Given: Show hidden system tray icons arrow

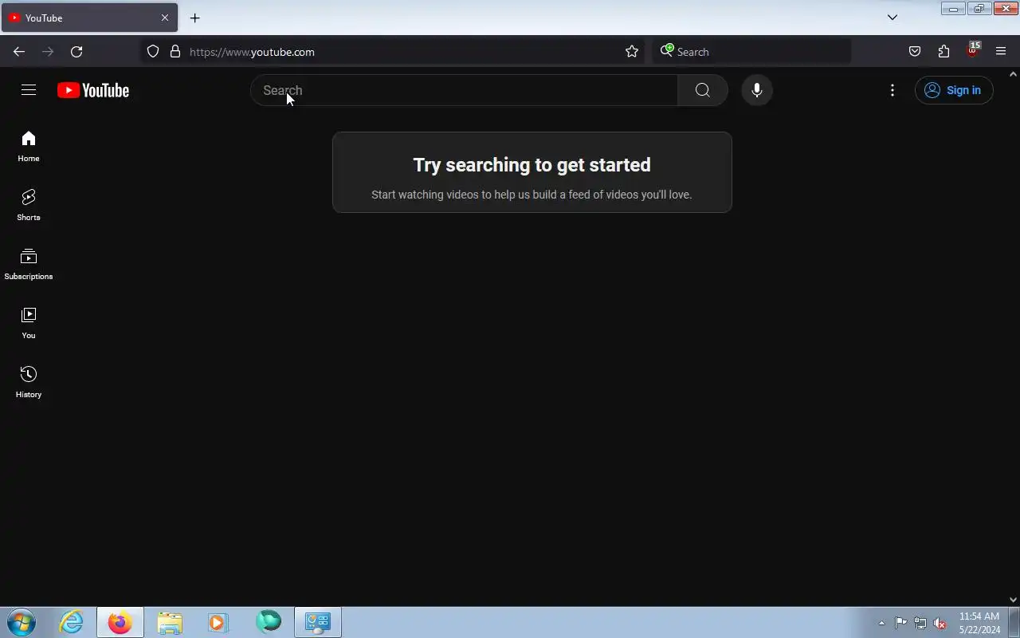Looking at the screenshot, I should pos(881,624).
